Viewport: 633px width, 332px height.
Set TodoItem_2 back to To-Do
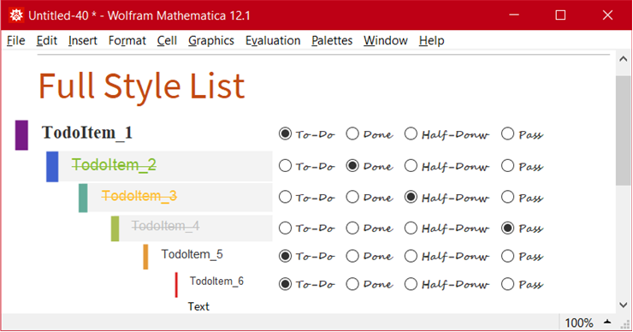point(285,166)
